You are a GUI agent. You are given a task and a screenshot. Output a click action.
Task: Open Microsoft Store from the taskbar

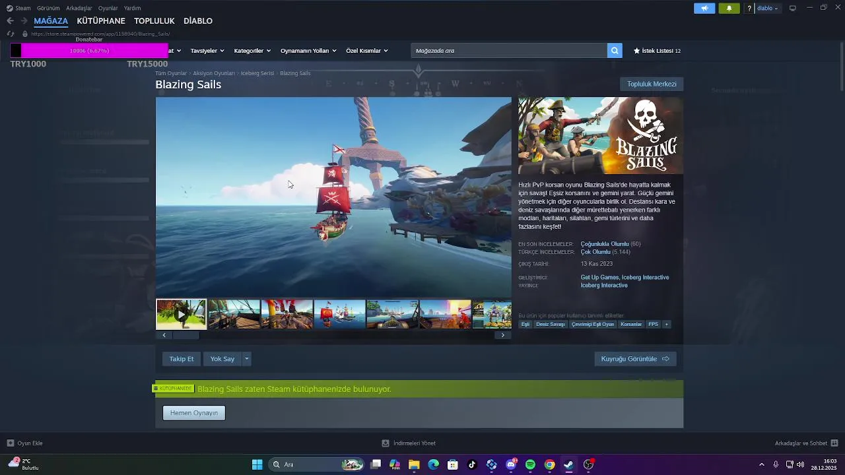pyautogui.click(x=453, y=464)
